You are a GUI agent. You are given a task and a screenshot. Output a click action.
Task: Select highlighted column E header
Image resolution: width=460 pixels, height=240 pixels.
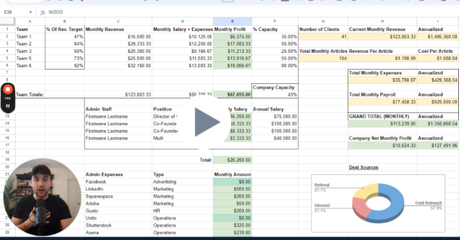point(232,21)
